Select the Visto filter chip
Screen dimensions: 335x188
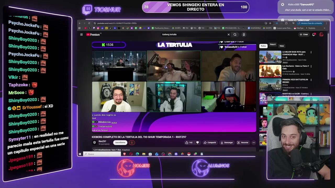pyautogui.click(x=282, y=46)
